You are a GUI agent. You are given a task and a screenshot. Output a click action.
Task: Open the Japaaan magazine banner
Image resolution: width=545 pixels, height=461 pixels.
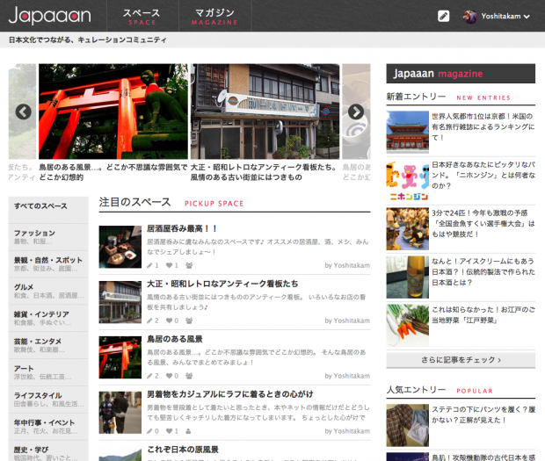[461, 73]
